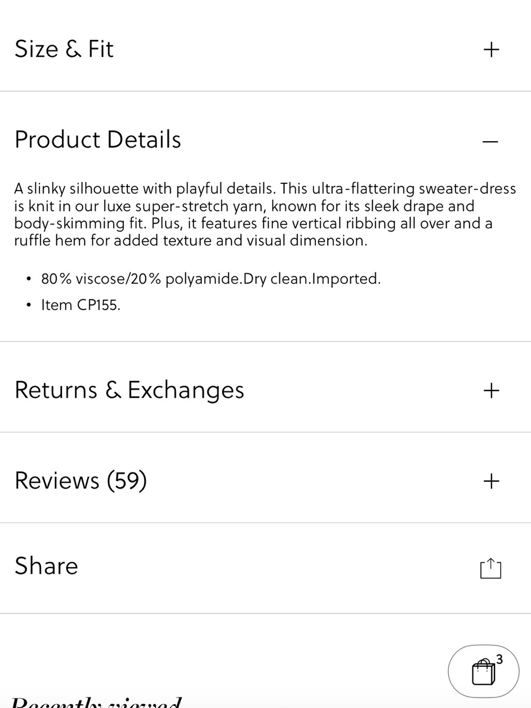Tap the "ruffle hem" line of description

click(191, 241)
